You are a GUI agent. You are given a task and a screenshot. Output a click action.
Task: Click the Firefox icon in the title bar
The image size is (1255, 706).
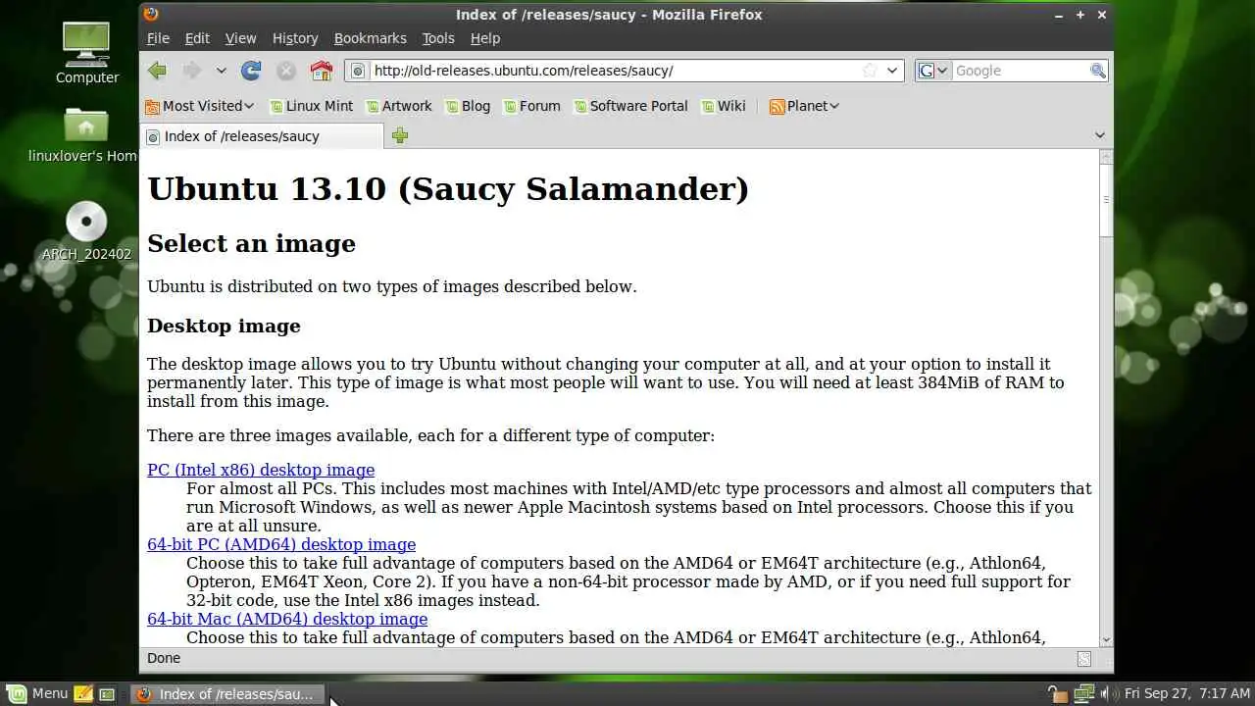pos(150,14)
